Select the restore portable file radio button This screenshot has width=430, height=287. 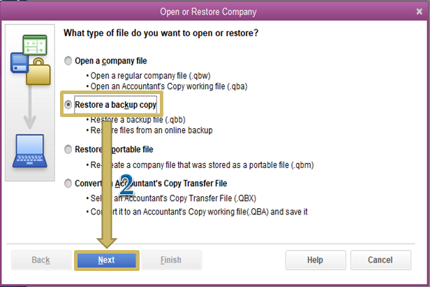click(x=68, y=149)
